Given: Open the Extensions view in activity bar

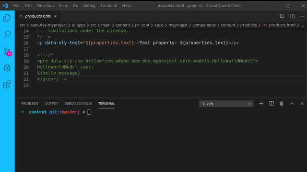Looking at the screenshot, I should coord(7,85).
